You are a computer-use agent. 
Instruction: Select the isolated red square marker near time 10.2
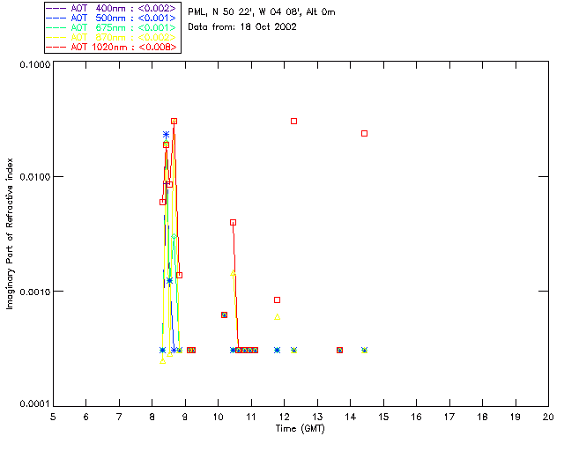(x=224, y=315)
